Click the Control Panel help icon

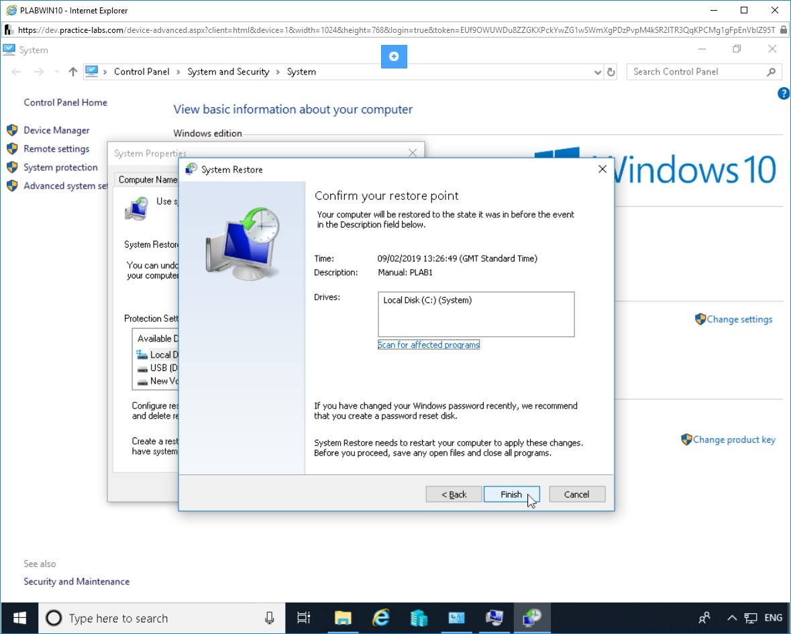pyautogui.click(x=784, y=93)
